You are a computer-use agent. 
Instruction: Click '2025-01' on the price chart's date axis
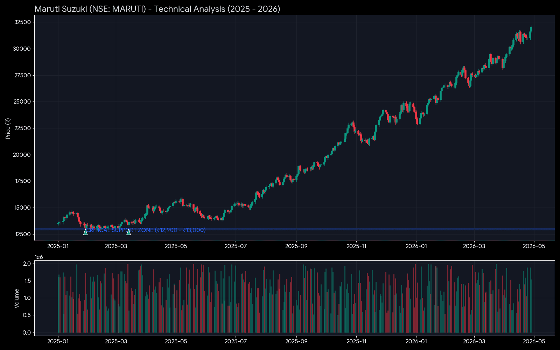click(58, 246)
